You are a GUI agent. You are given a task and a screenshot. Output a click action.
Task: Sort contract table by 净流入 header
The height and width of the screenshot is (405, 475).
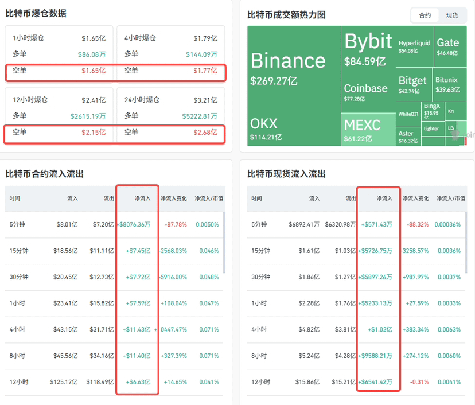[143, 198]
